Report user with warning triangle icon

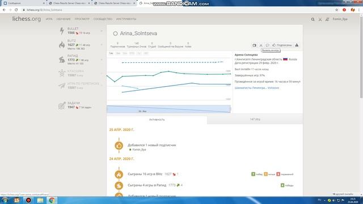pyautogui.click(x=297, y=45)
